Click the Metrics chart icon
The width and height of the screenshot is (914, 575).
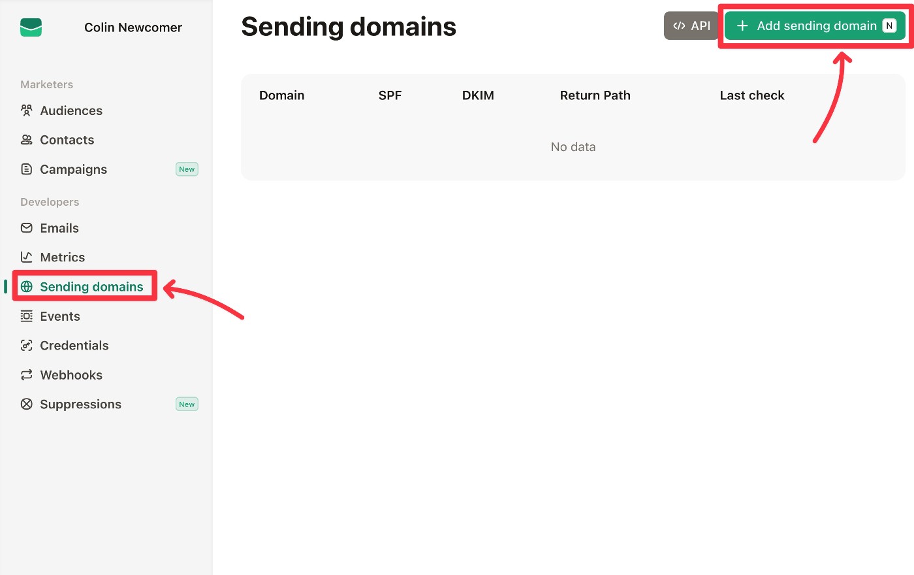coord(27,257)
